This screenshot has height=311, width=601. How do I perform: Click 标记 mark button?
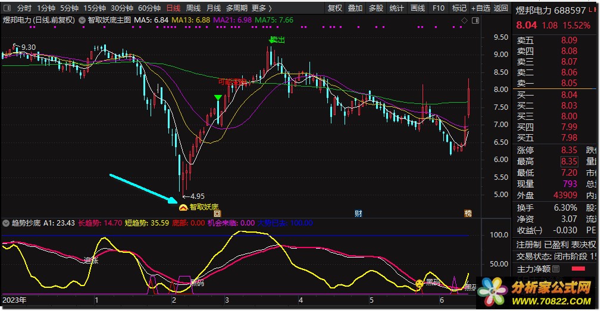[x=459, y=8]
